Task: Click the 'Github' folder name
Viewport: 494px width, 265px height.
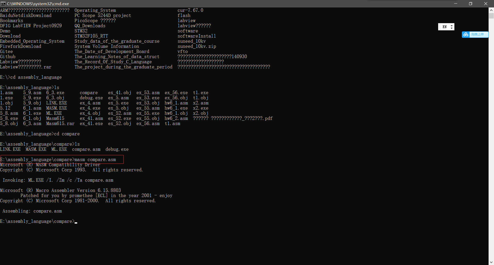Action: click(8, 57)
